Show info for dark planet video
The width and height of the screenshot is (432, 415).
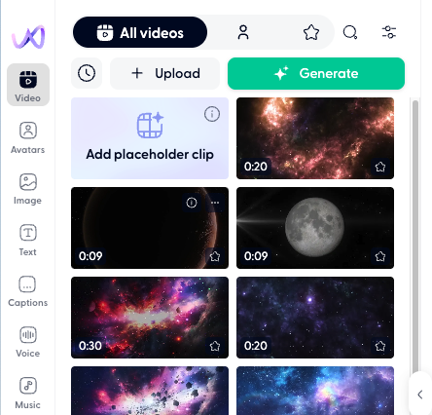192,203
